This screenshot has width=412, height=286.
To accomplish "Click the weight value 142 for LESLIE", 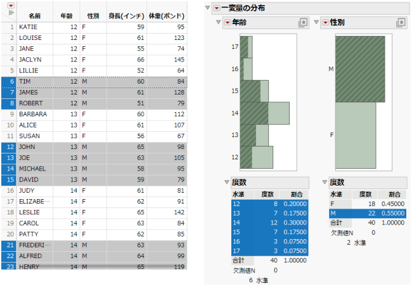I will pos(167,212).
